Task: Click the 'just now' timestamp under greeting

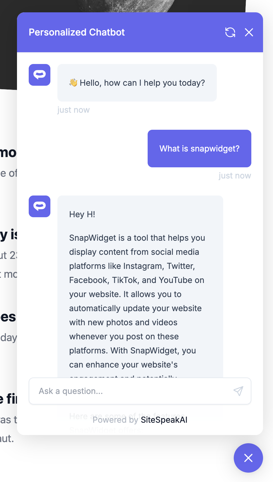Action: tap(74, 110)
